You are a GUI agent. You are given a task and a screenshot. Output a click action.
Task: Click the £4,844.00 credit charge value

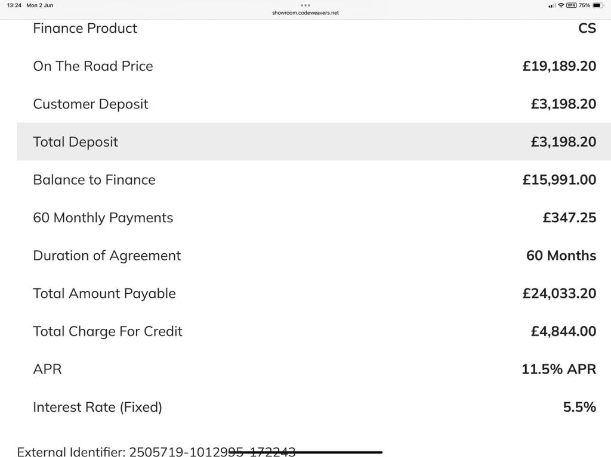point(563,331)
